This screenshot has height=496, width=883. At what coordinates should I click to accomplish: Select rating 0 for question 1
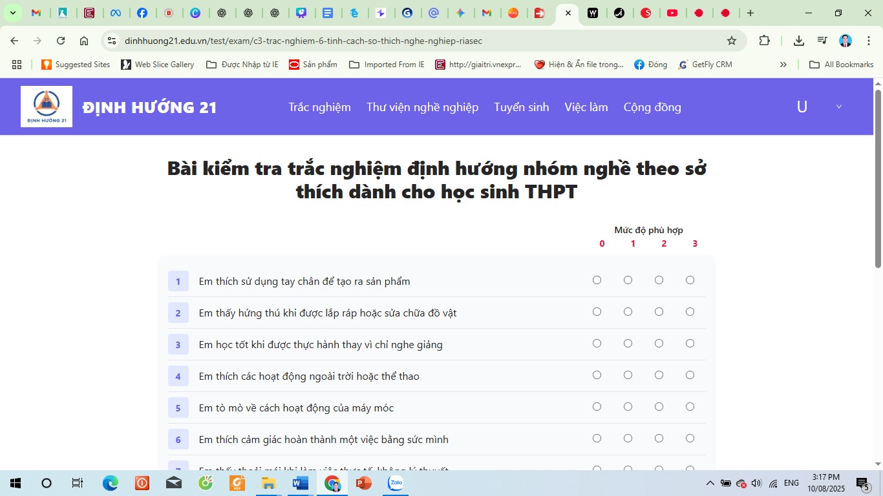point(597,280)
